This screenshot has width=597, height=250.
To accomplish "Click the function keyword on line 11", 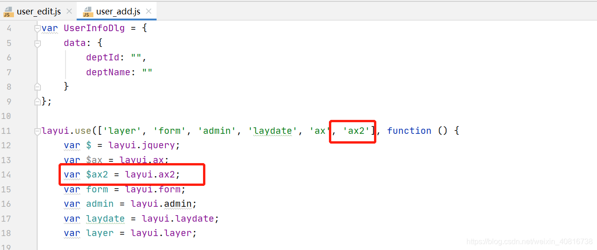I will [x=409, y=131].
